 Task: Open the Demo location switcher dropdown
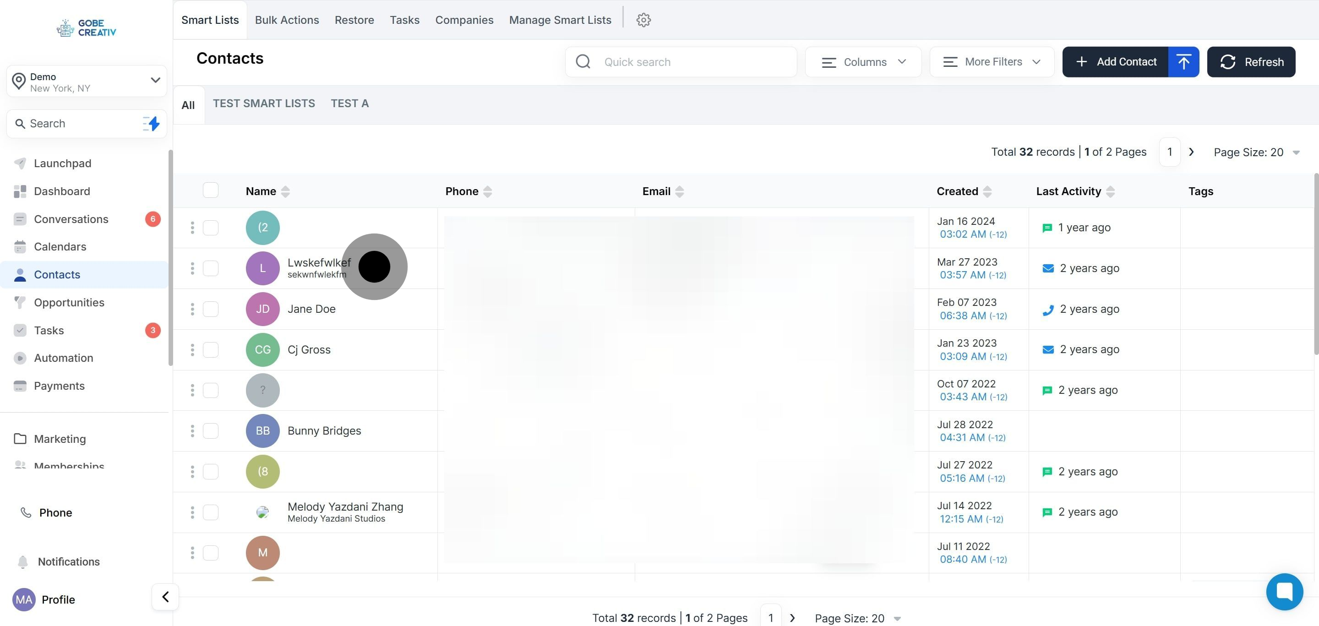87,82
